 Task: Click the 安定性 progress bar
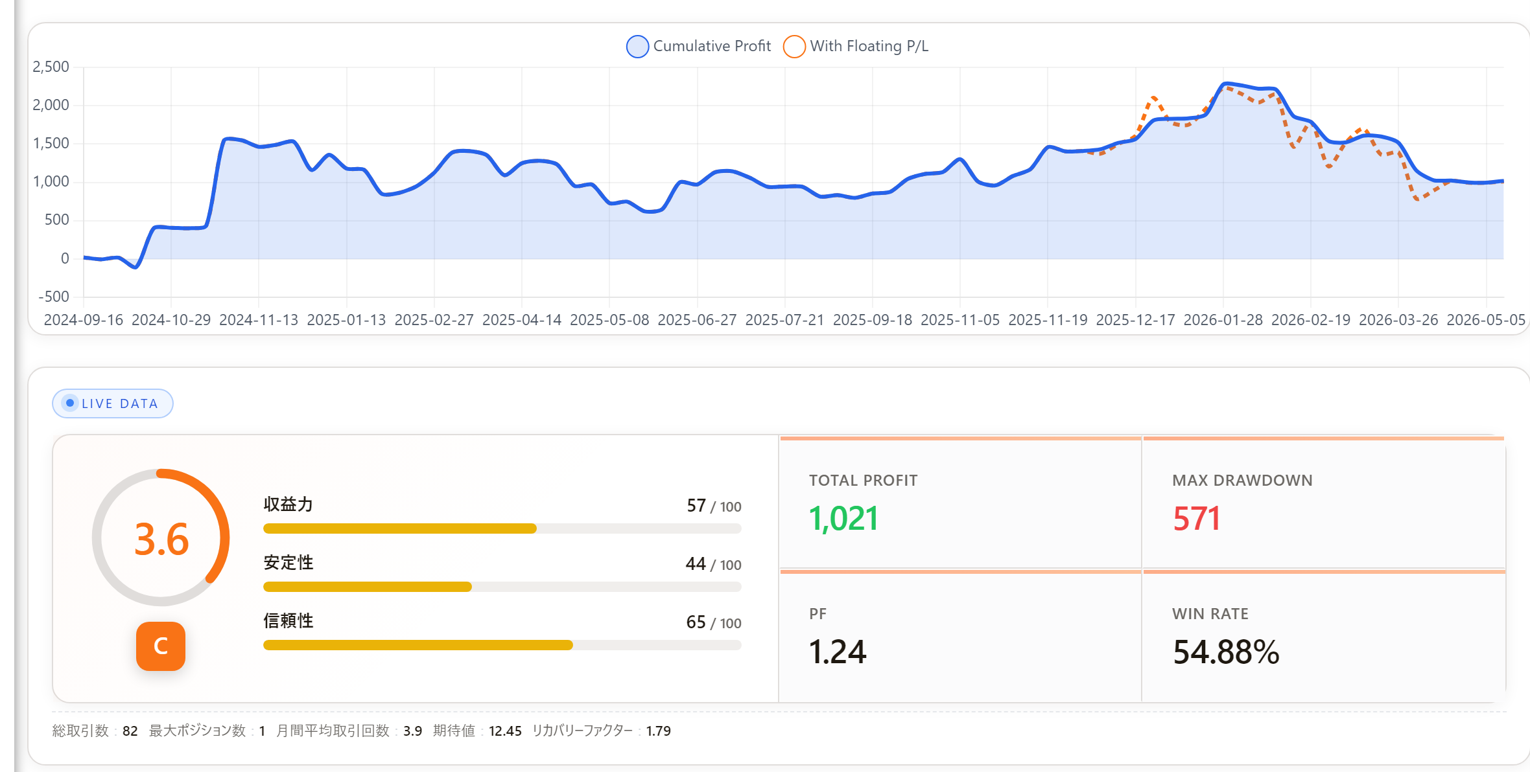coord(502,587)
